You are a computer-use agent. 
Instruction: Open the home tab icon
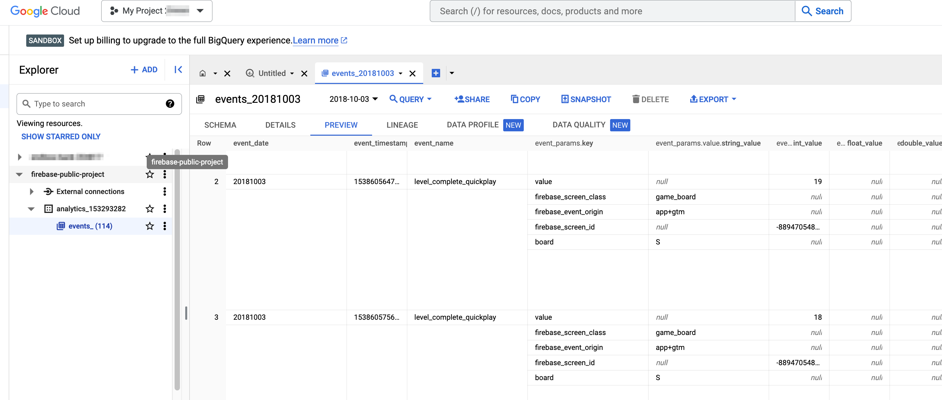[x=202, y=73]
